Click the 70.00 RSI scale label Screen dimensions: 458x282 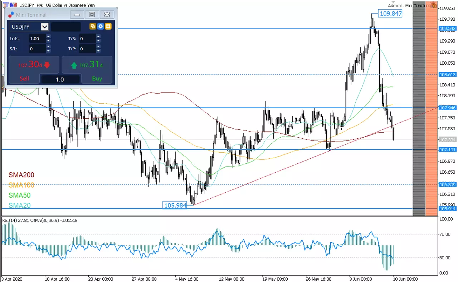pos(445,234)
